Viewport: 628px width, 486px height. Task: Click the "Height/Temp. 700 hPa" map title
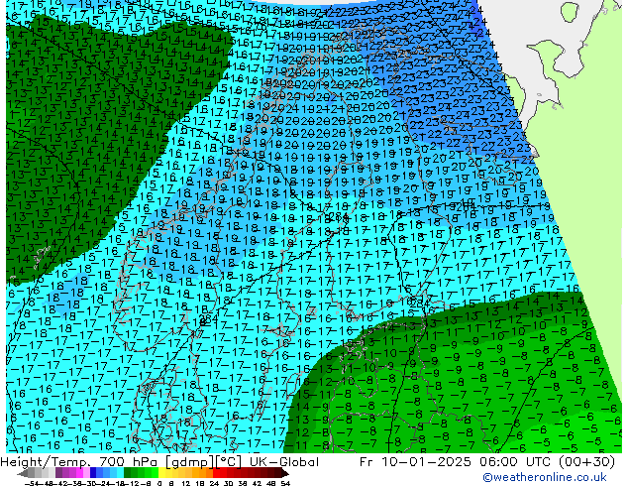[x=80, y=462]
